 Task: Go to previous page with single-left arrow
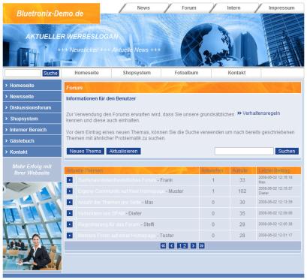coord(171,245)
